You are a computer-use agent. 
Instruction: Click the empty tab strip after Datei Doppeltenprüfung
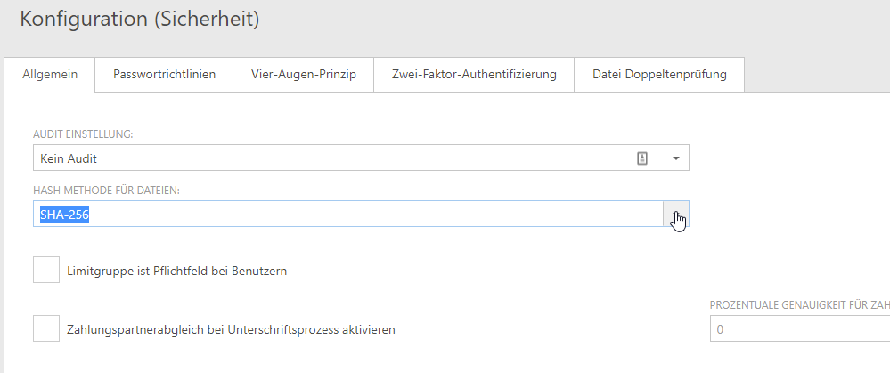point(815,75)
